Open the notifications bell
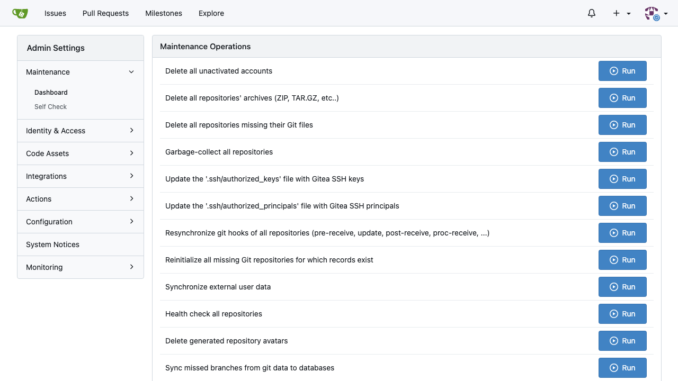The height and width of the screenshot is (381, 678). point(592,13)
